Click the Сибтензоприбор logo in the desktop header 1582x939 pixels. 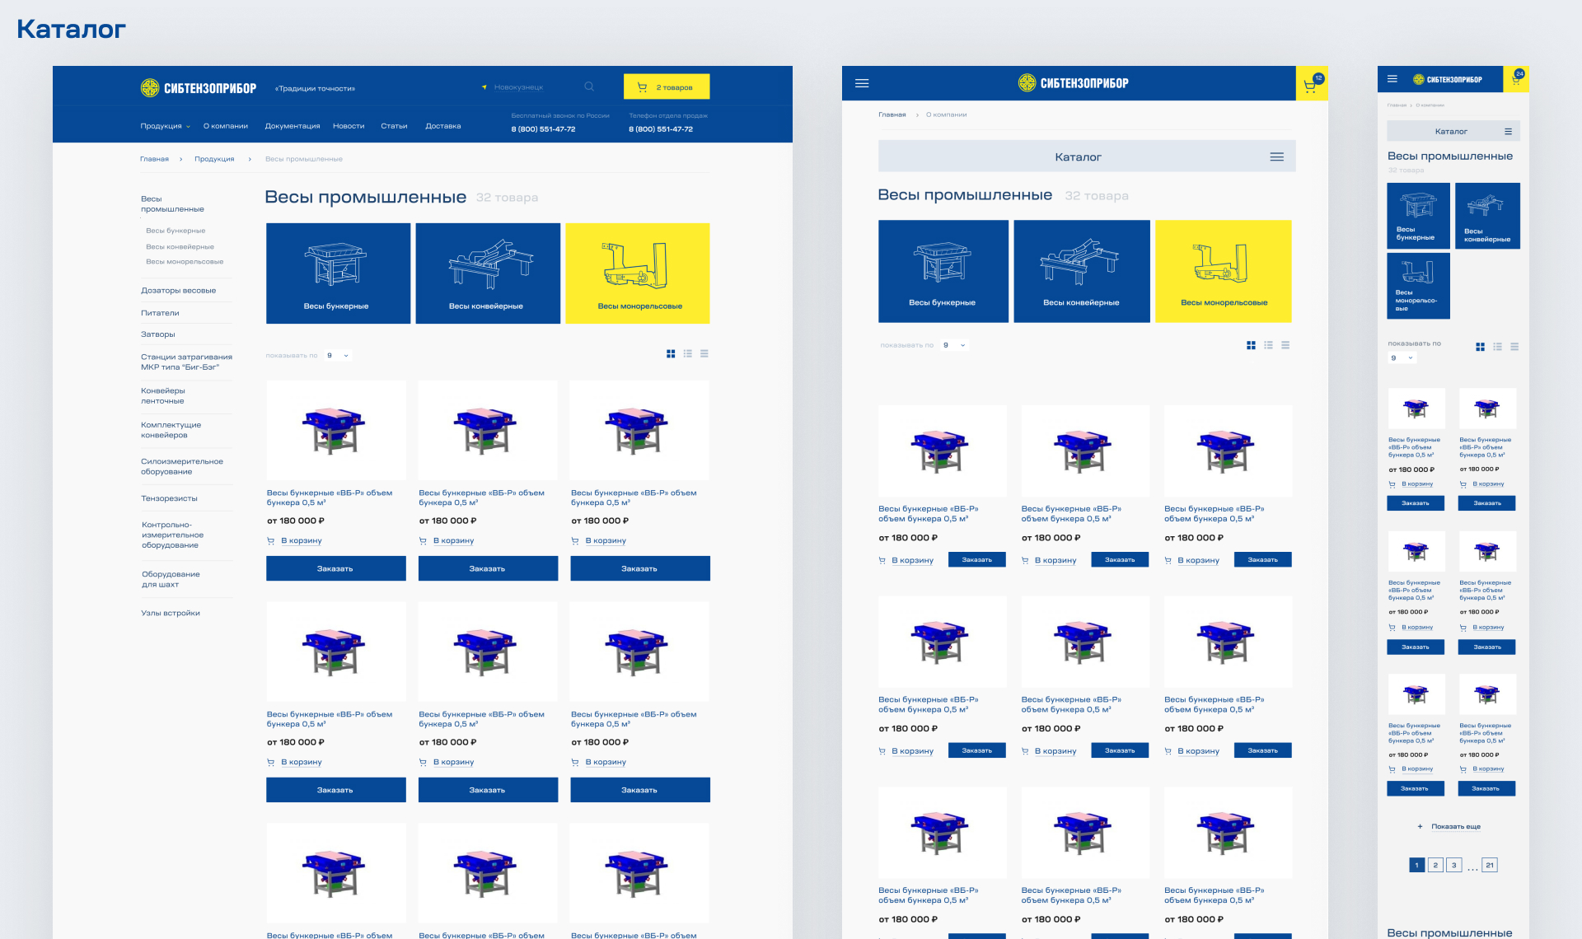tap(199, 88)
